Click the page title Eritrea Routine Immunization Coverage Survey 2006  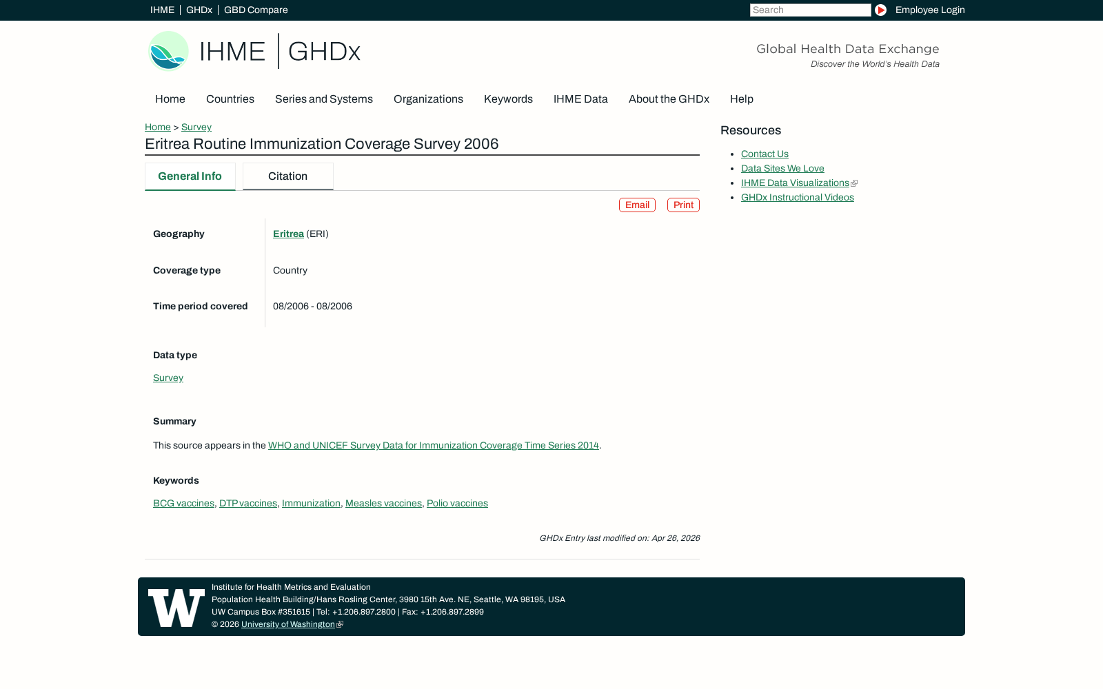point(322,144)
